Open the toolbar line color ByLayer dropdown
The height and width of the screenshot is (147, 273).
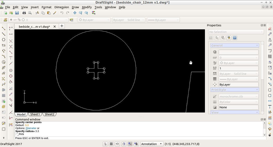[x=94, y=20]
